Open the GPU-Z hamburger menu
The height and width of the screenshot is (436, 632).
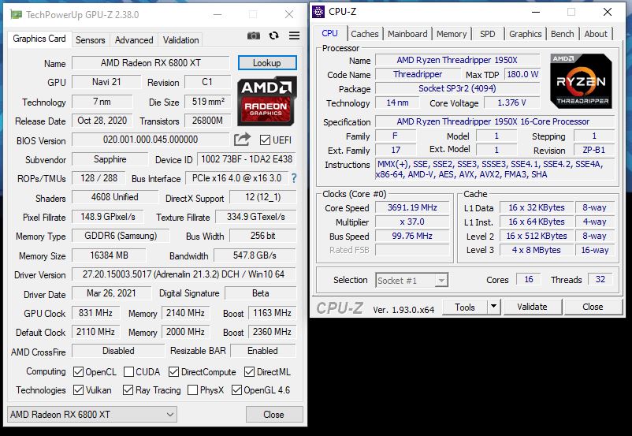tap(295, 36)
